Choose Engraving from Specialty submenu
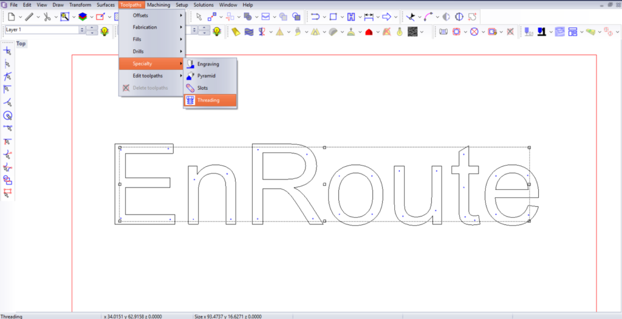This screenshot has width=622, height=319. point(210,64)
